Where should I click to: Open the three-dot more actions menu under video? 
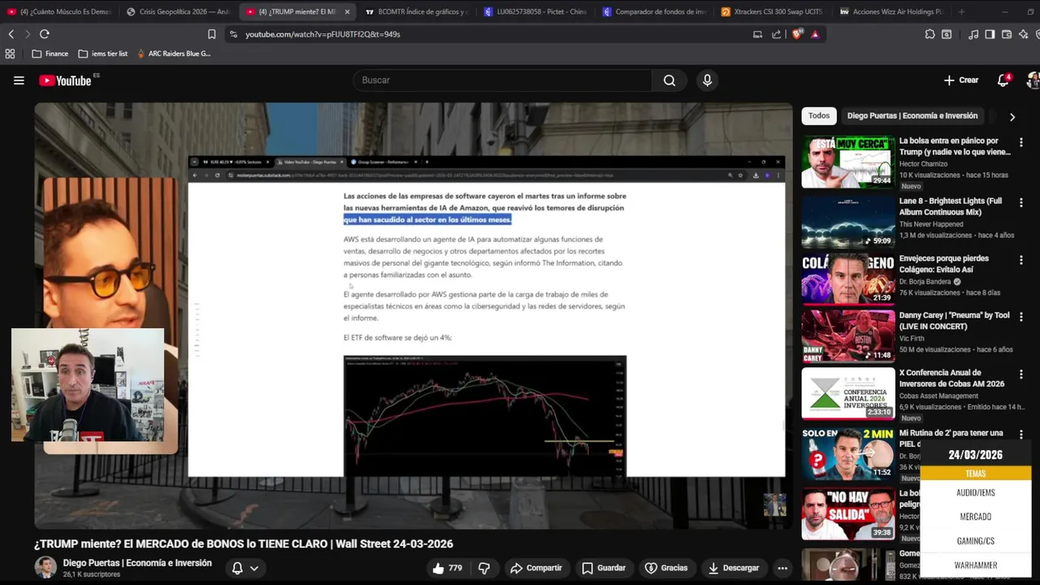(782, 568)
